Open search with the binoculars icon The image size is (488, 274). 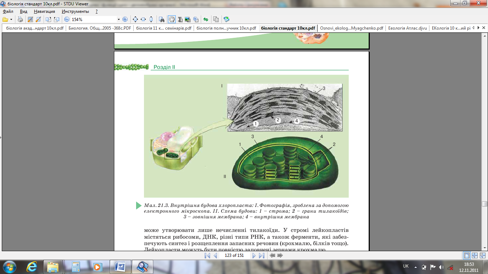pos(161,19)
